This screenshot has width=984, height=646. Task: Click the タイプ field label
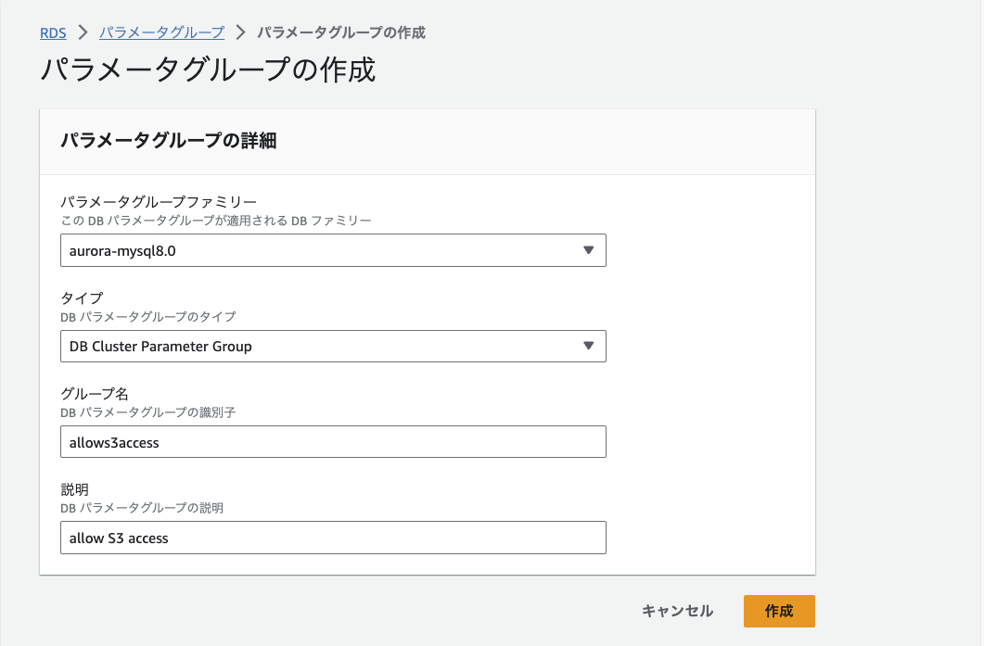82,298
